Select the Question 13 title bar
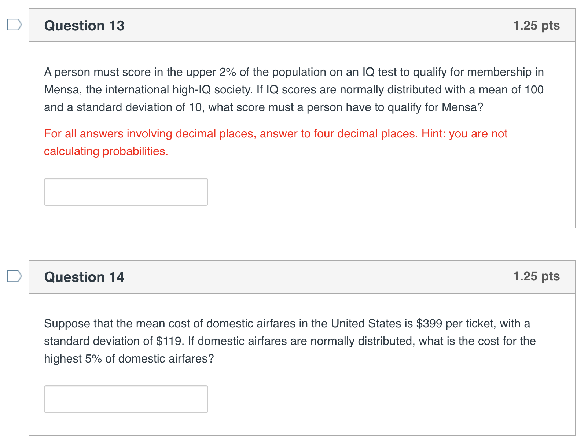Viewport: 588px width, 445px height. [84, 25]
